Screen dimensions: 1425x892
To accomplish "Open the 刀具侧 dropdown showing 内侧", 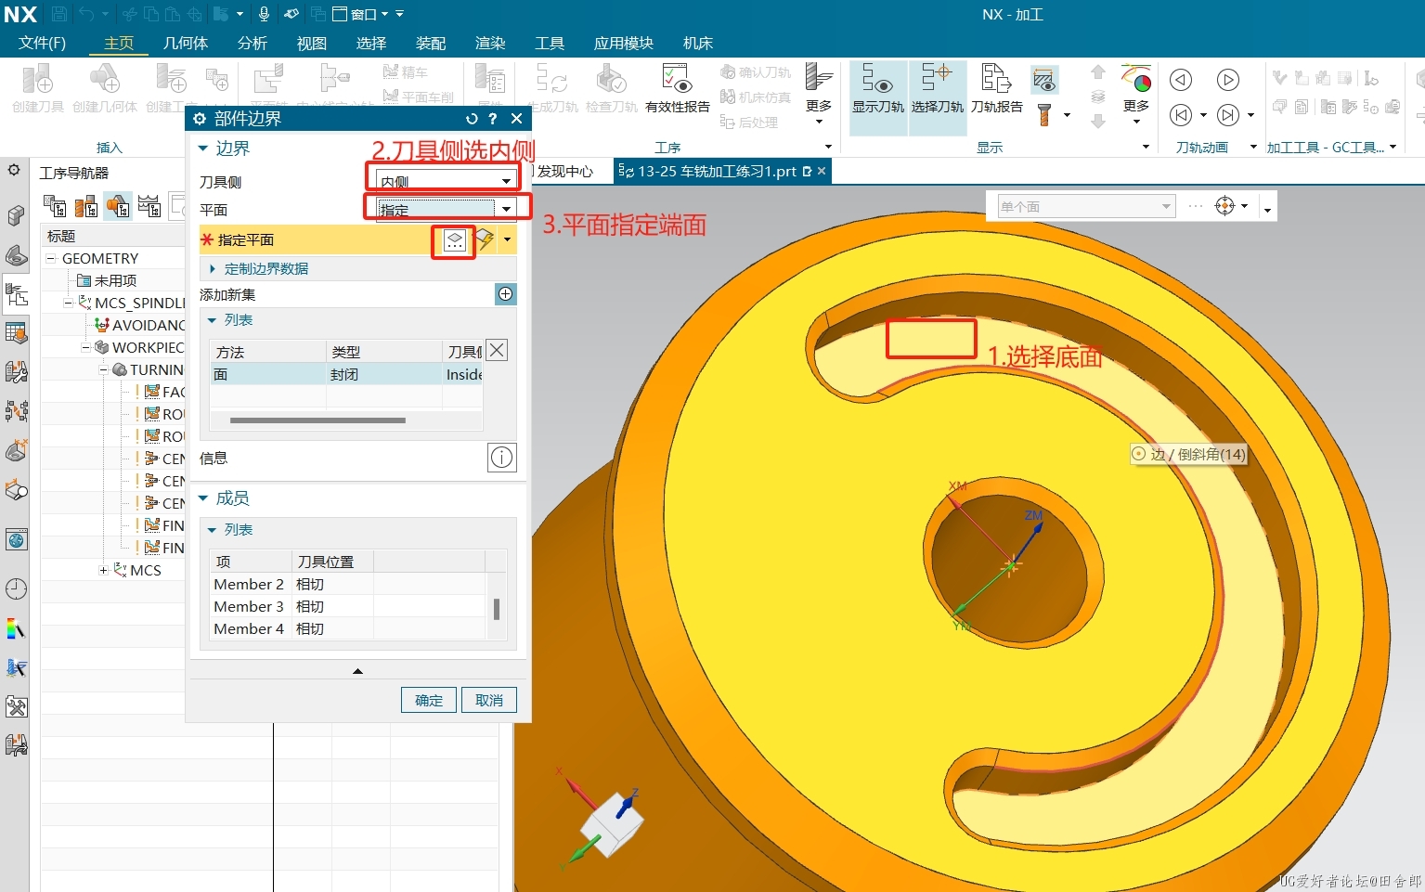I will click(x=445, y=181).
